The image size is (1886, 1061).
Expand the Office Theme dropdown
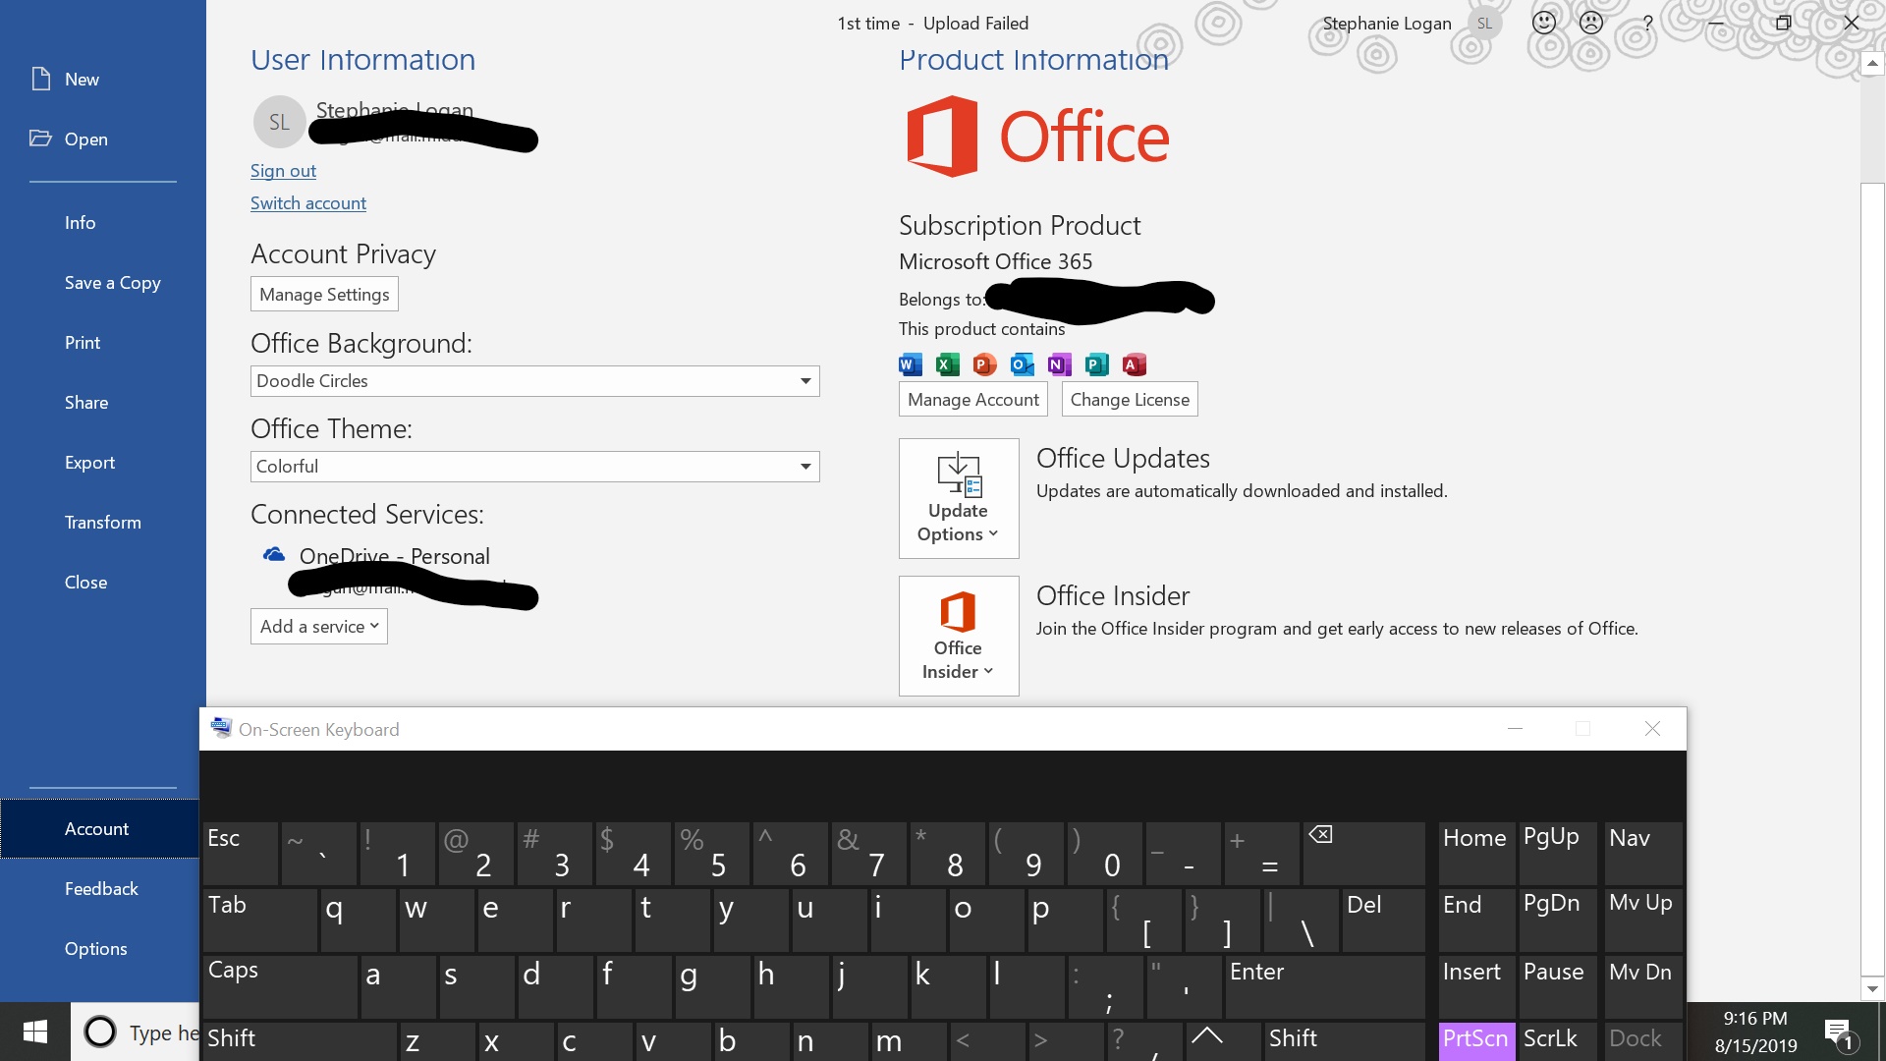(x=804, y=467)
